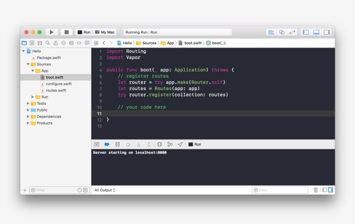Screen dimensions: 355x224
Task: Collapse the Hello project
Action: [23, 51]
